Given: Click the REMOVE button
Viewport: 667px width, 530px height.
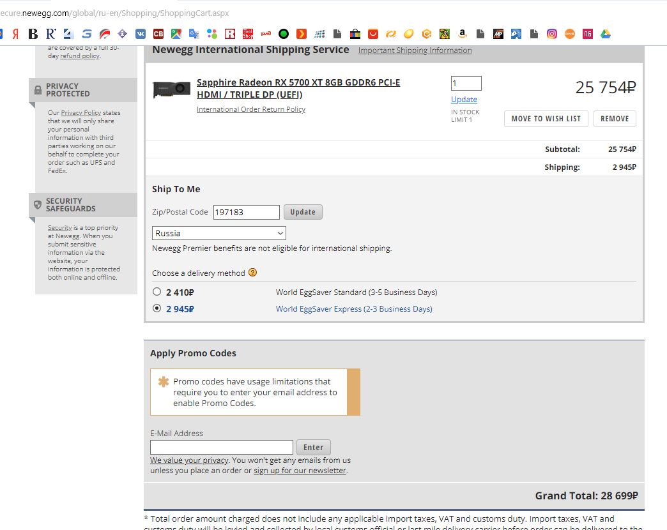Looking at the screenshot, I should point(615,119).
